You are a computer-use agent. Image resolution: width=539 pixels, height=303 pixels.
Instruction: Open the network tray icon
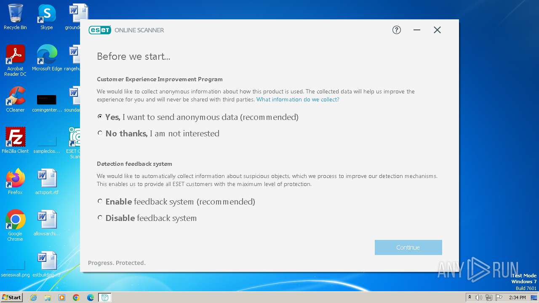(x=489, y=298)
